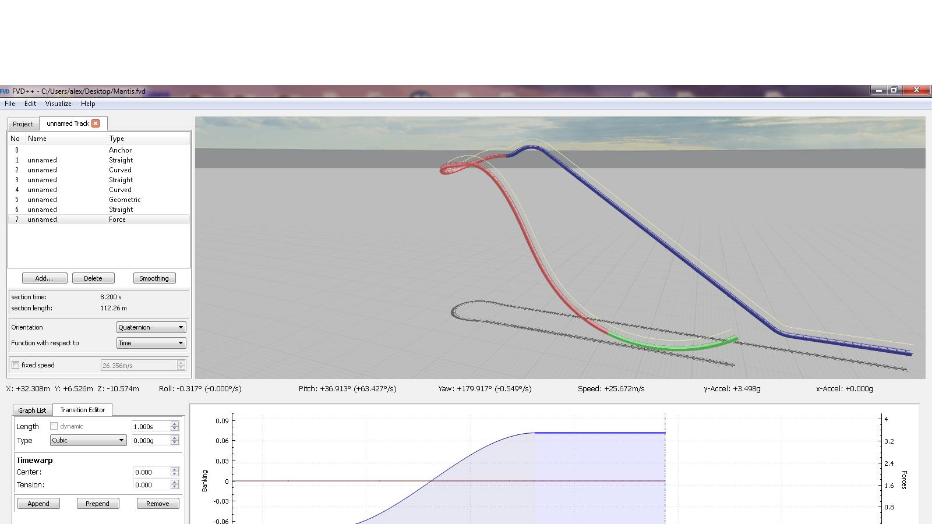Increase the Timewarp Tension spinner value
The image size is (932, 524).
(x=175, y=482)
